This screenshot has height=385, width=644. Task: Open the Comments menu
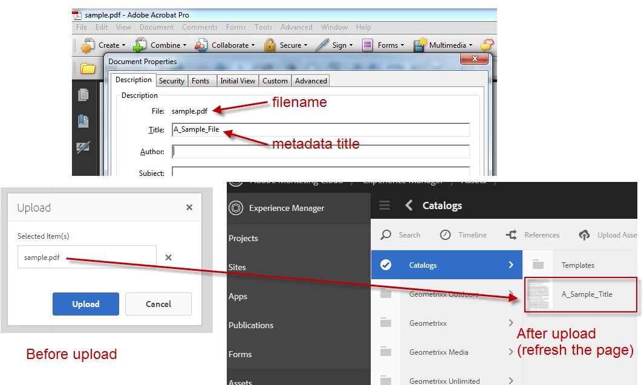(x=200, y=27)
